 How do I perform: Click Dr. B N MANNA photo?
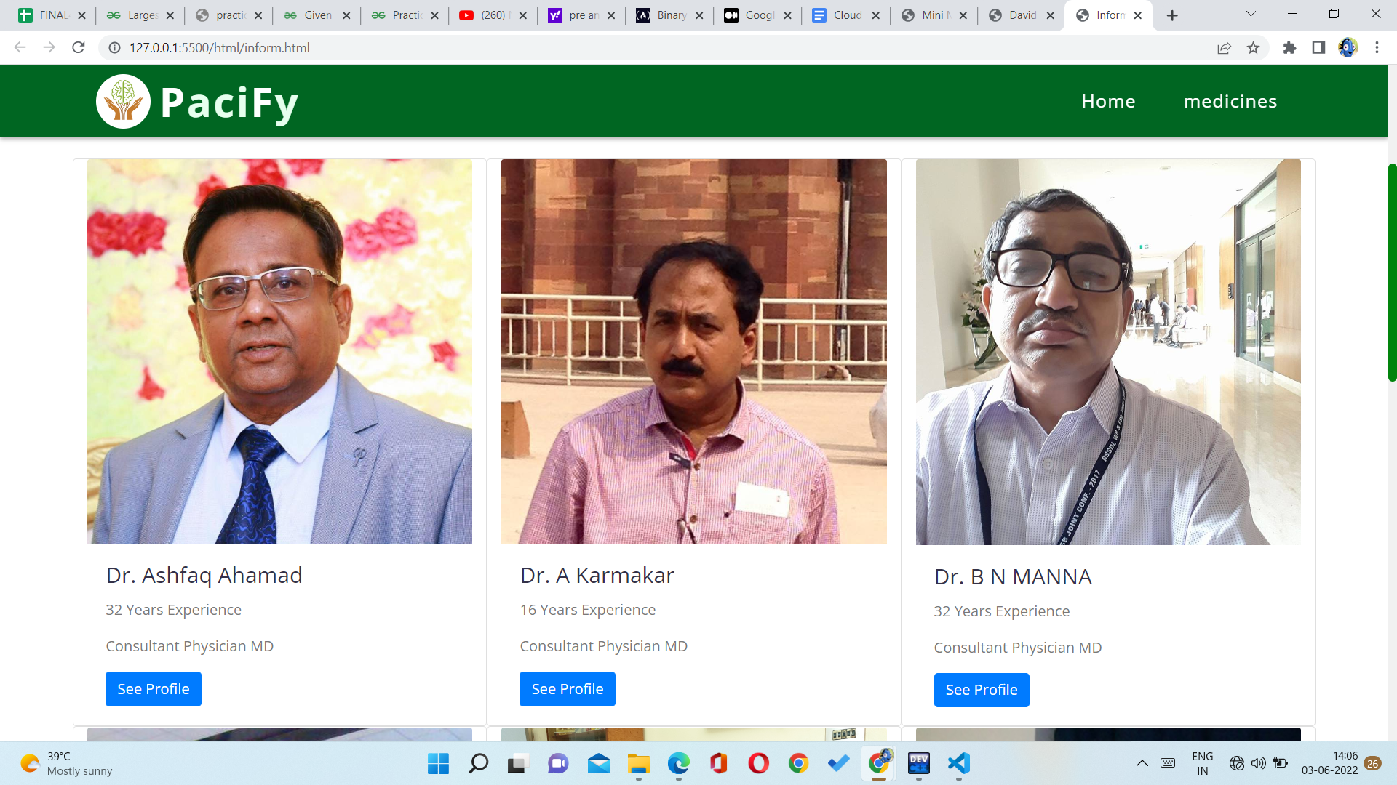point(1107,352)
